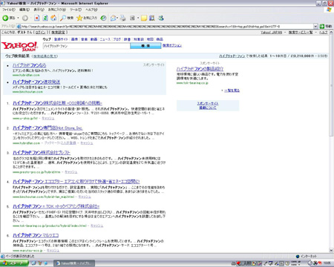Open sponsored link ハイブリッド・ファン速攻発送

(36, 82)
